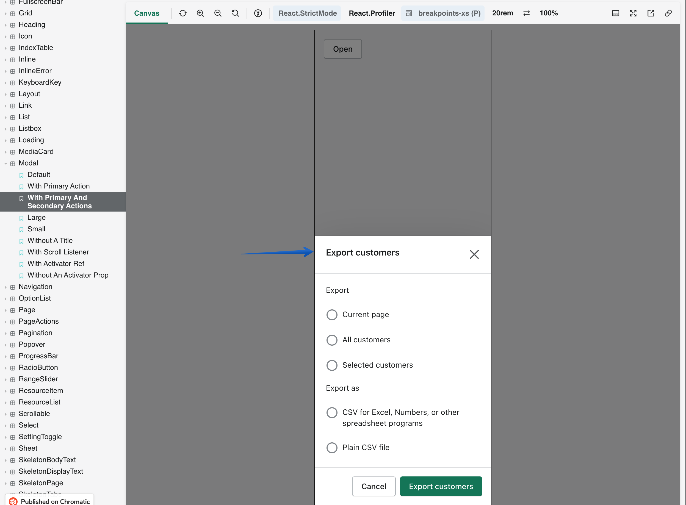Open the breakpoints-xs viewport dropdown

pos(443,13)
